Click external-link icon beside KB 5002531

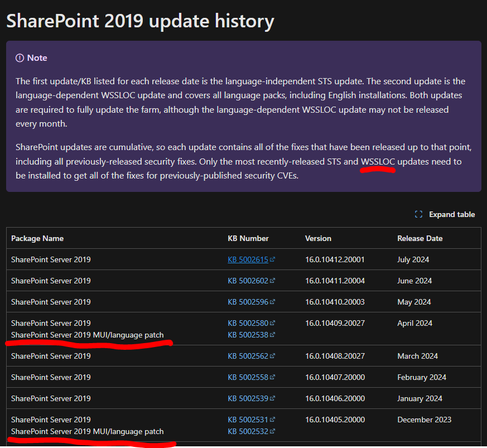point(272,420)
